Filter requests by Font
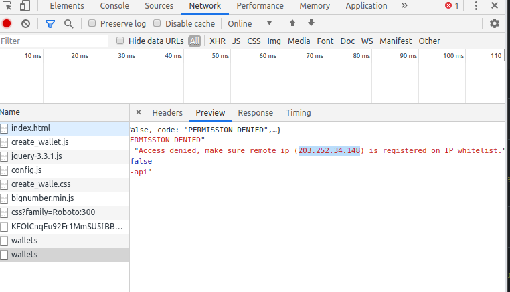Image resolution: width=510 pixels, height=292 pixels. click(x=325, y=41)
